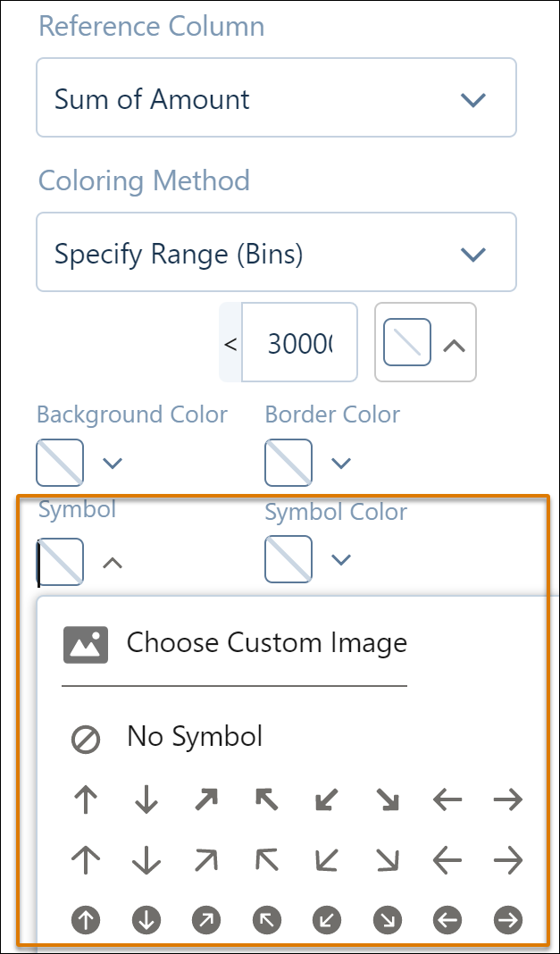Select the circled up arrow symbol
Image resolution: width=560 pixels, height=954 pixels.
coord(86,921)
